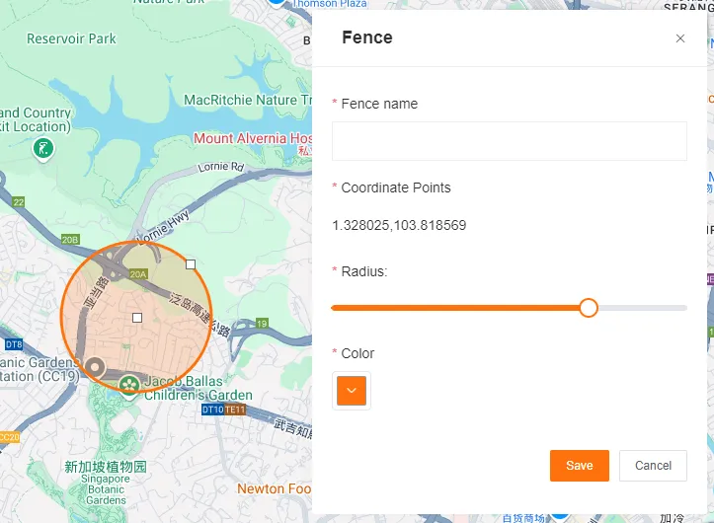Click the 20B exit road shield

click(x=69, y=240)
